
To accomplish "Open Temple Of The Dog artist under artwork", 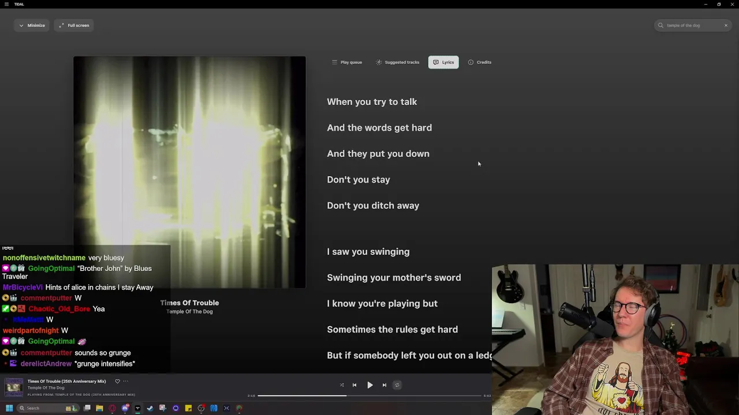I will pyautogui.click(x=189, y=312).
